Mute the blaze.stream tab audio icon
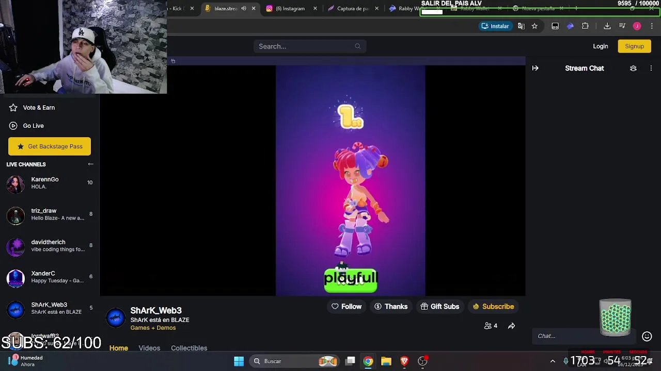Image resolution: width=661 pixels, height=371 pixels. pos(244,8)
